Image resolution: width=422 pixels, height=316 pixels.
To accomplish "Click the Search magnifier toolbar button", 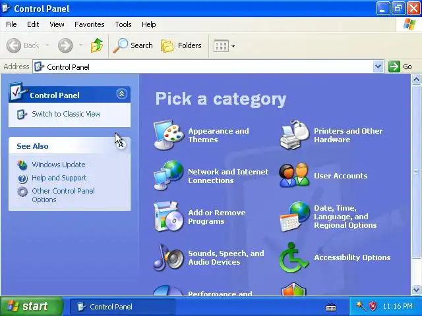I will (x=133, y=45).
